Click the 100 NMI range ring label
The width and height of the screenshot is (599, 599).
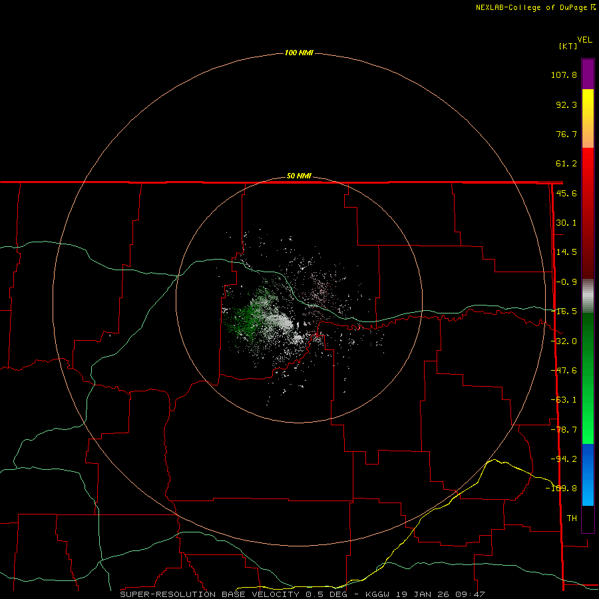click(x=299, y=53)
